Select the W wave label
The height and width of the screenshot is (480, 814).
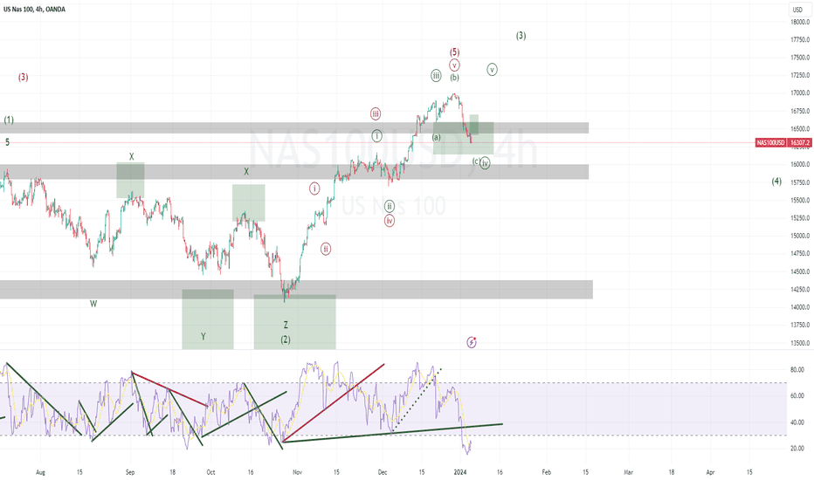coord(93,304)
